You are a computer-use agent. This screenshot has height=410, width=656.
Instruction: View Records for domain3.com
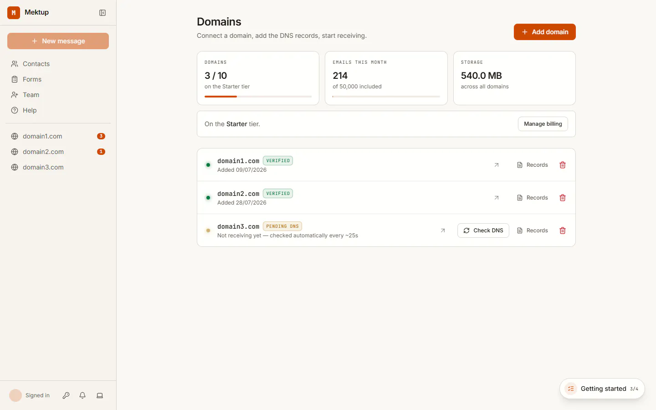(x=532, y=231)
